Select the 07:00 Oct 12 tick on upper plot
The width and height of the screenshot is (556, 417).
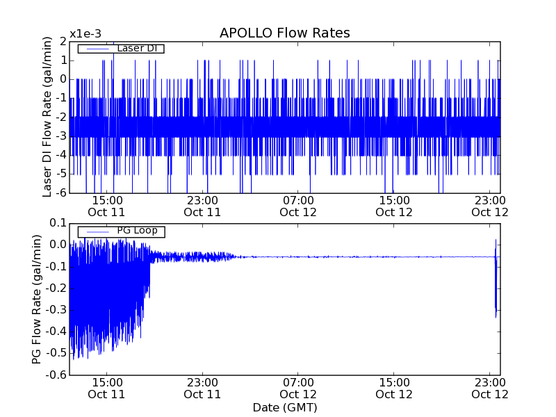pos(298,205)
